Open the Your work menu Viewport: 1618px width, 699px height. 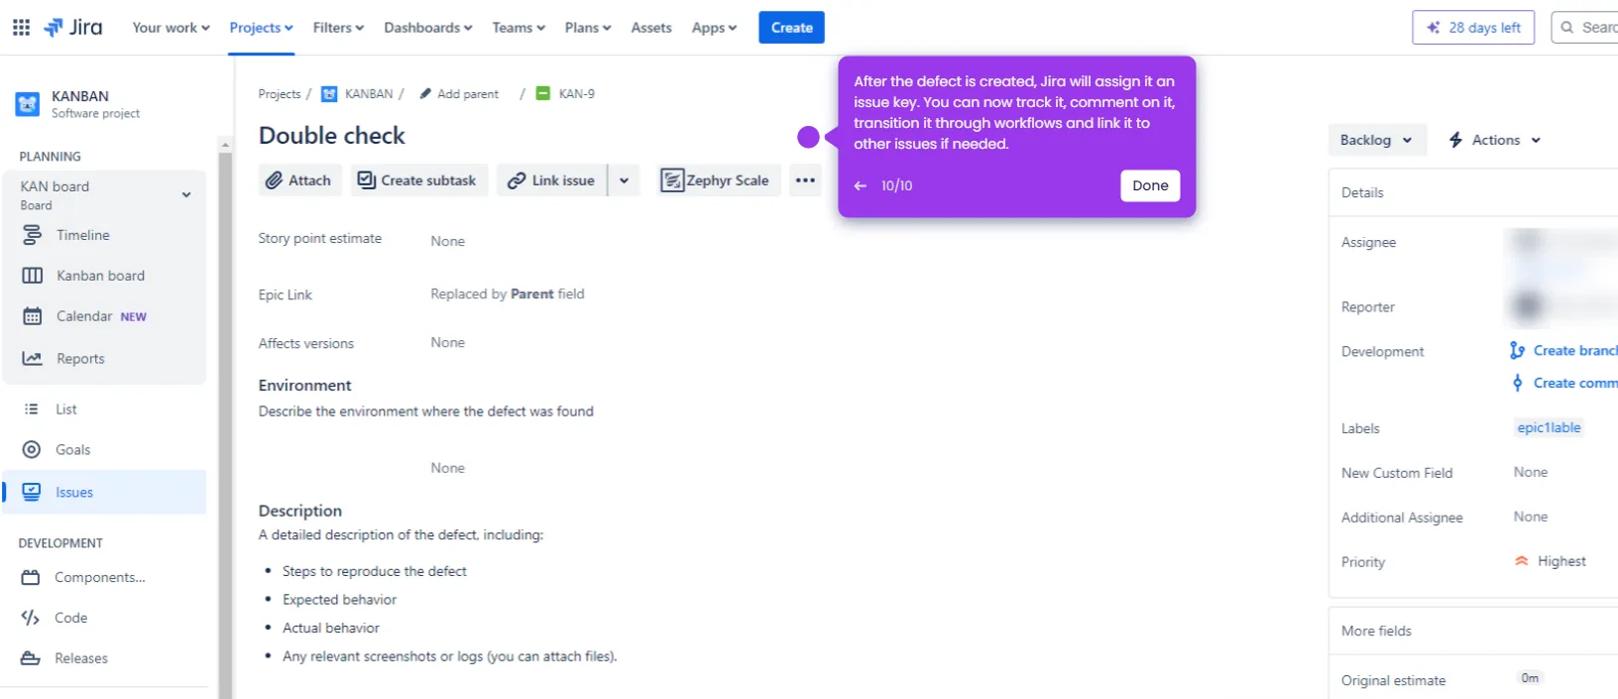pyautogui.click(x=171, y=28)
